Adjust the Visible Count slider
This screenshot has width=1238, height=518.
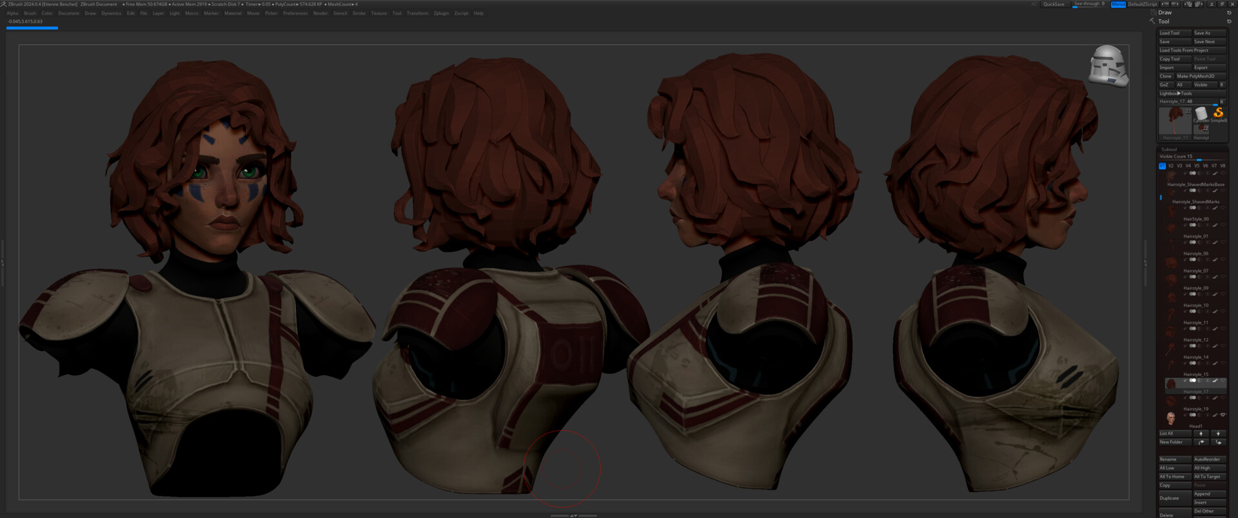click(x=1192, y=157)
